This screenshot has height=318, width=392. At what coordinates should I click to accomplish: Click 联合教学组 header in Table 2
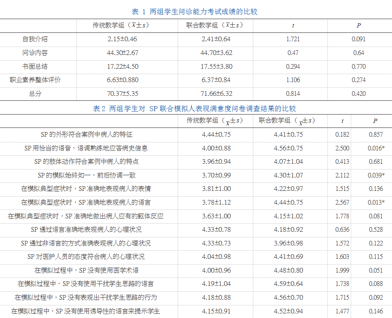pos(287,121)
